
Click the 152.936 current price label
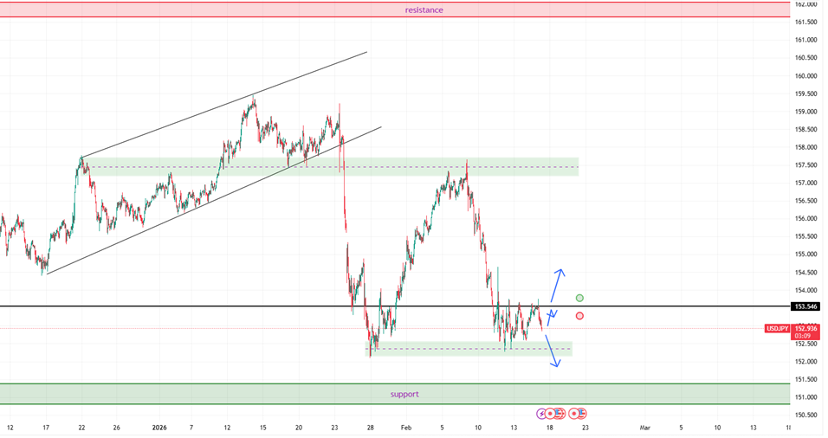pyautogui.click(x=805, y=327)
